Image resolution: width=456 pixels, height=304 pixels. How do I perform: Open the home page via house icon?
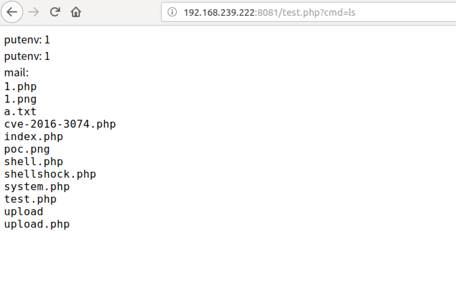coord(76,12)
